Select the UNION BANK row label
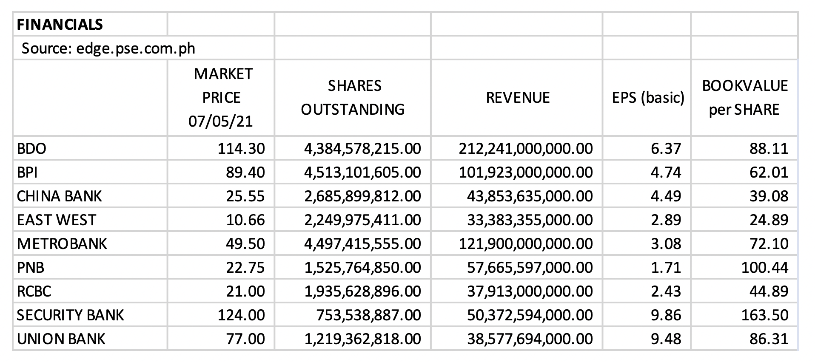 pos(90,339)
